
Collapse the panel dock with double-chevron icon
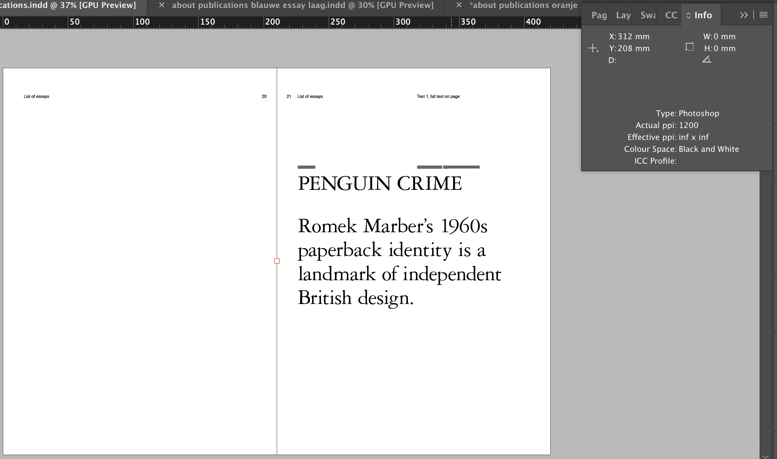pos(744,15)
